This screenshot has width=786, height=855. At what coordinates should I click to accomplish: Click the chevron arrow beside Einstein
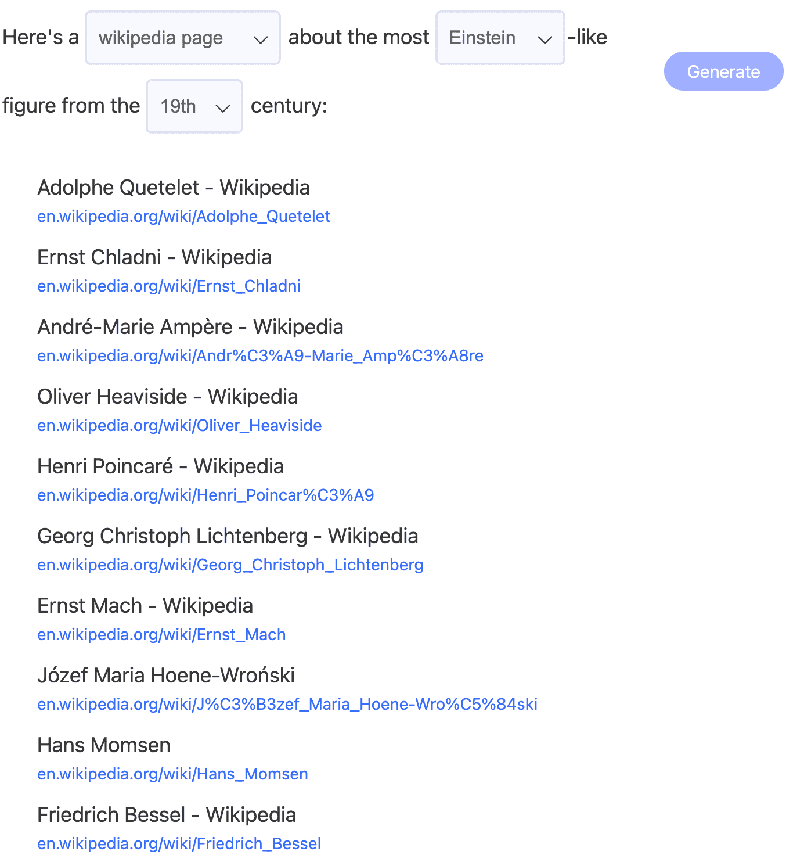click(545, 39)
